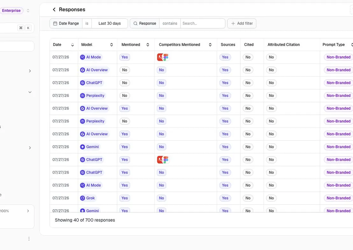Screen dimensions: 353x250
Task: Open the Date Range filter
Action: [x=66, y=24]
